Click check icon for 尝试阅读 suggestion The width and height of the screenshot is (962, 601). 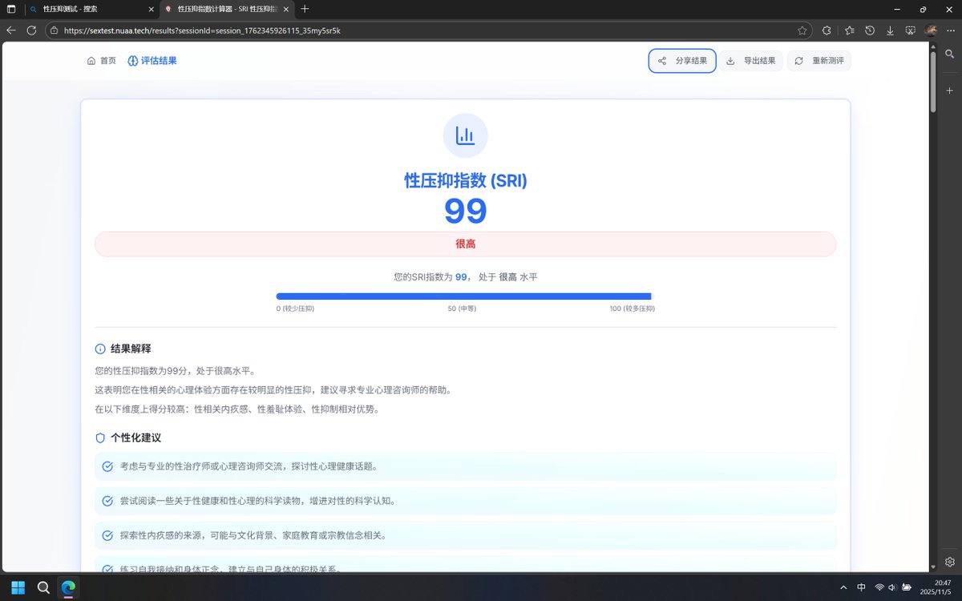click(107, 501)
